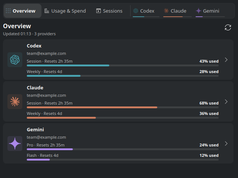
Task: Click the email under Codex title
Action: [46, 53]
